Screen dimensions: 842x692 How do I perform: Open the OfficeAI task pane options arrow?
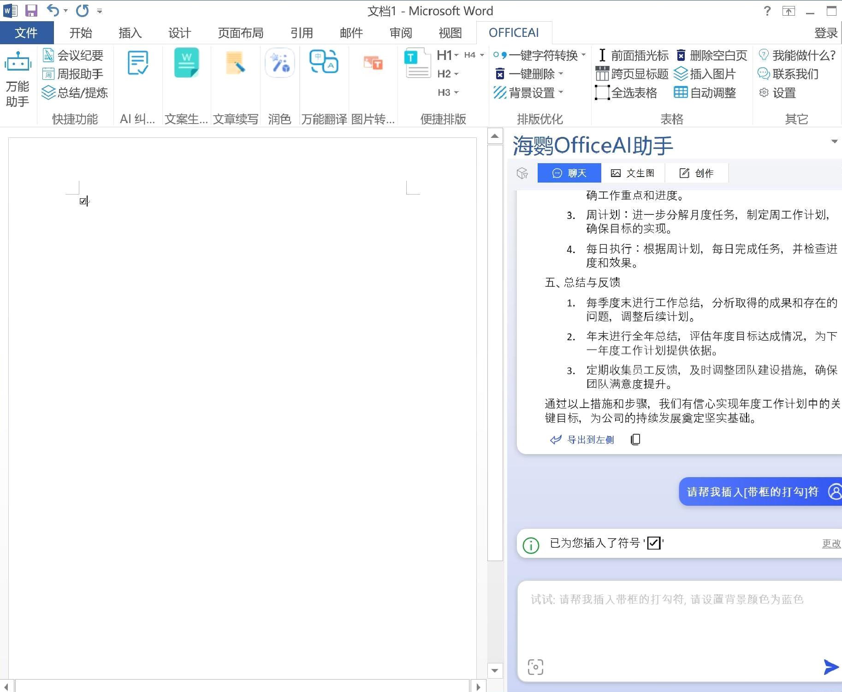click(x=834, y=141)
